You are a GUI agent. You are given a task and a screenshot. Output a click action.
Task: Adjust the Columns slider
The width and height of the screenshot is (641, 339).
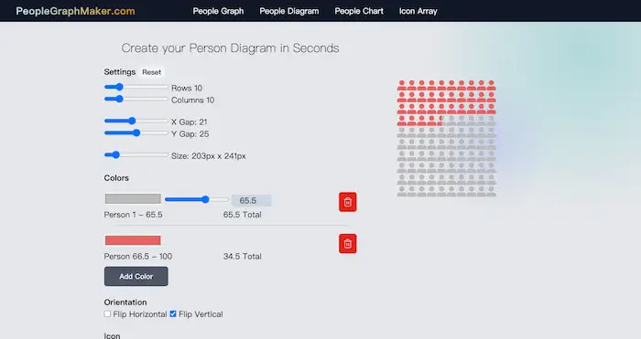click(x=136, y=99)
